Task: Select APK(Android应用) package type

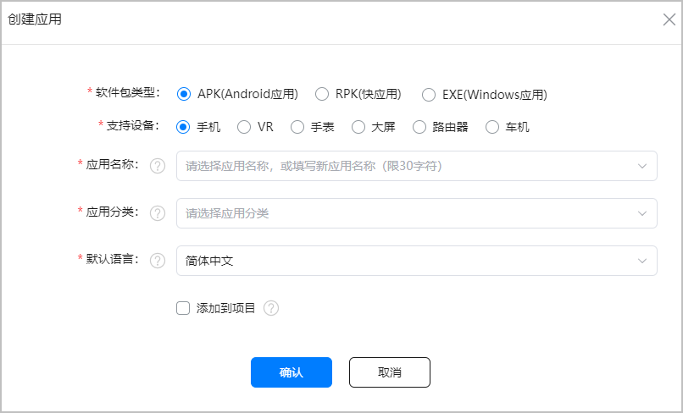Action: (x=184, y=94)
